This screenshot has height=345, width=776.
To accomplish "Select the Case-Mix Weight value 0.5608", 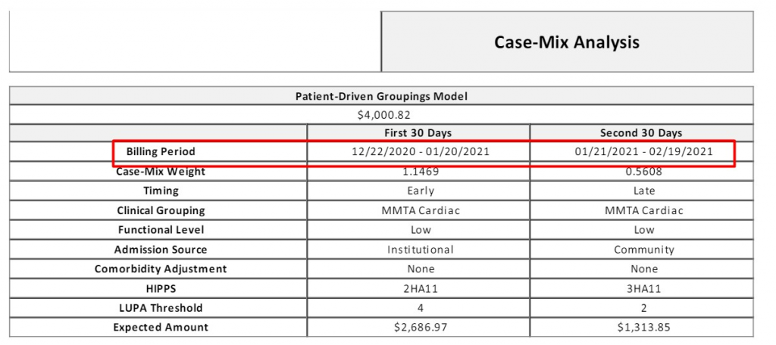I will pyautogui.click(x=644, y=172).
